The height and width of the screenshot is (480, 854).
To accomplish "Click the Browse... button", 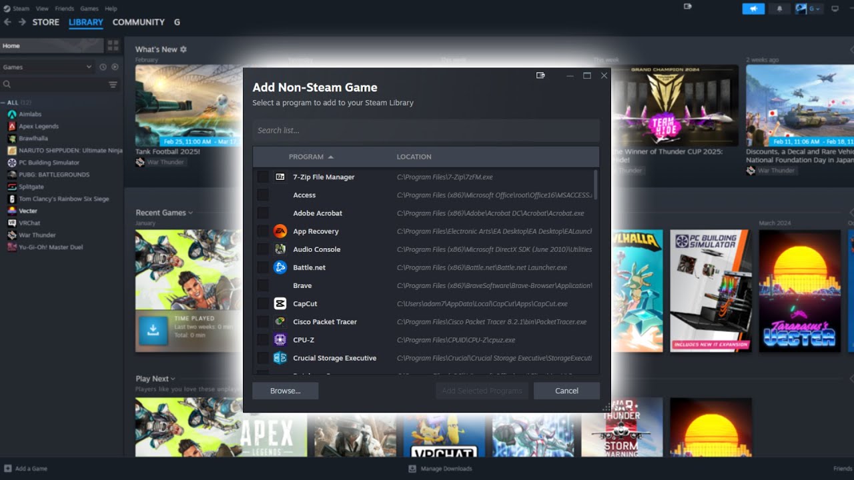I will pos(286,391).
